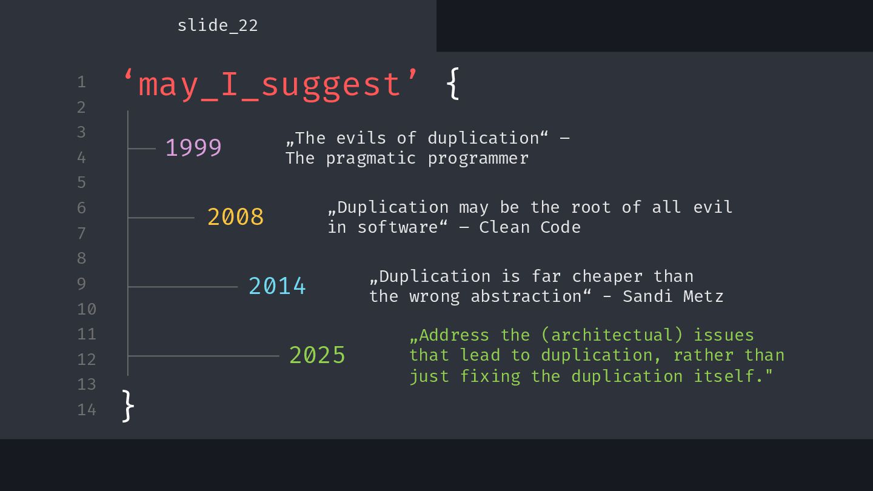
Task: Click the empty dark tab bar area
Action: (655, 25)
